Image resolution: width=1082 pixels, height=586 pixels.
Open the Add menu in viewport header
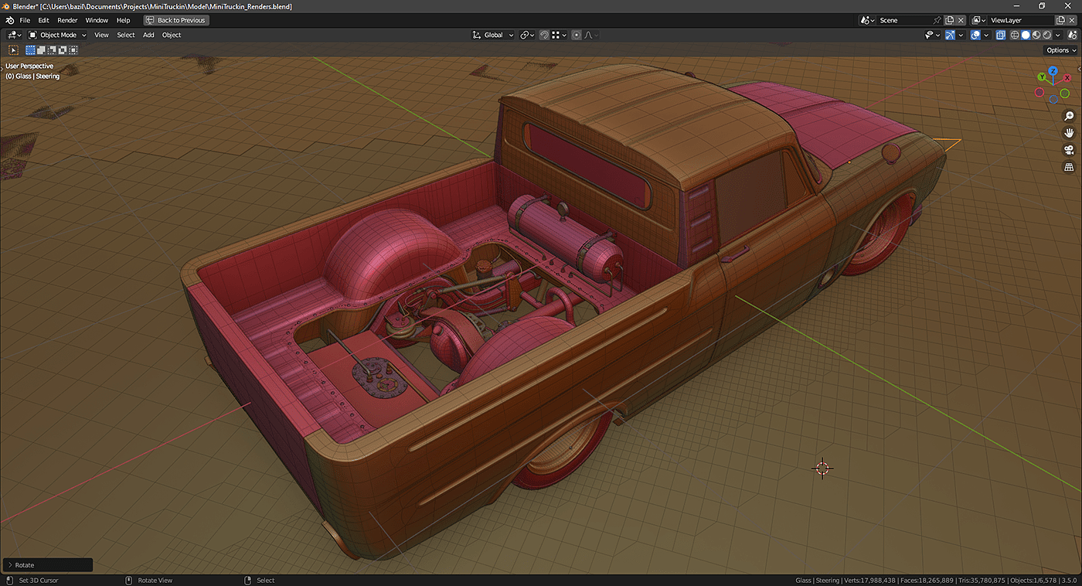tap(148, 35)
